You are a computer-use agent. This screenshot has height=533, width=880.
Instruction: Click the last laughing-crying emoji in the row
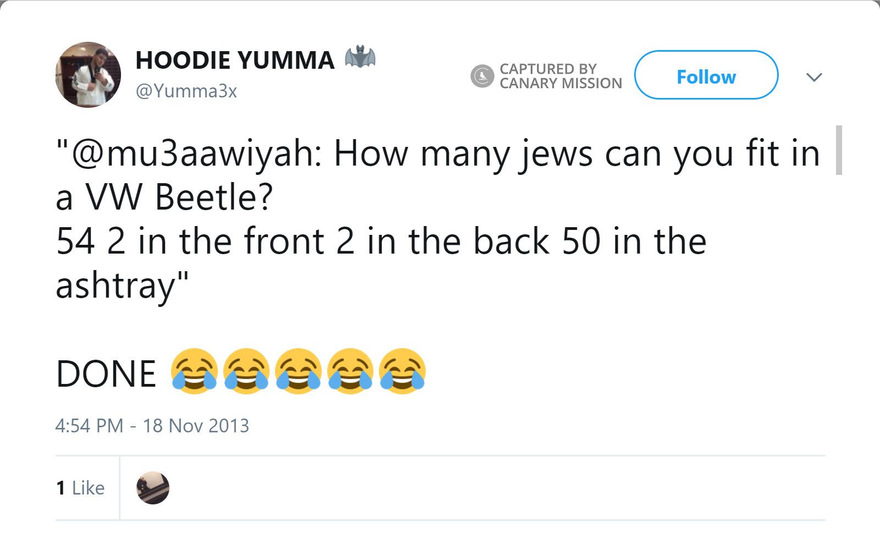[403, 371]
